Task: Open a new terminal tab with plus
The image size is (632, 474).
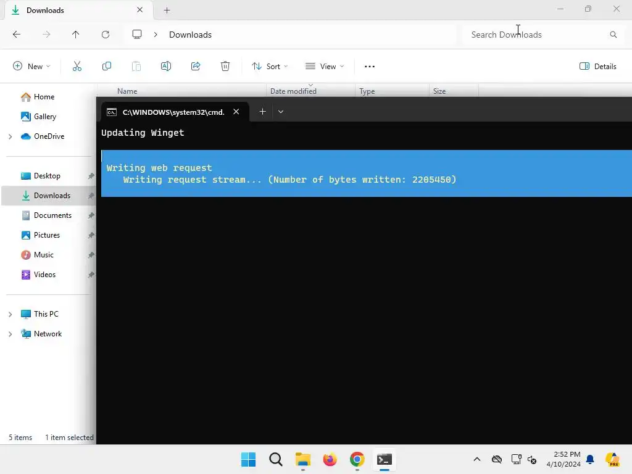Action: click(262, 112)
